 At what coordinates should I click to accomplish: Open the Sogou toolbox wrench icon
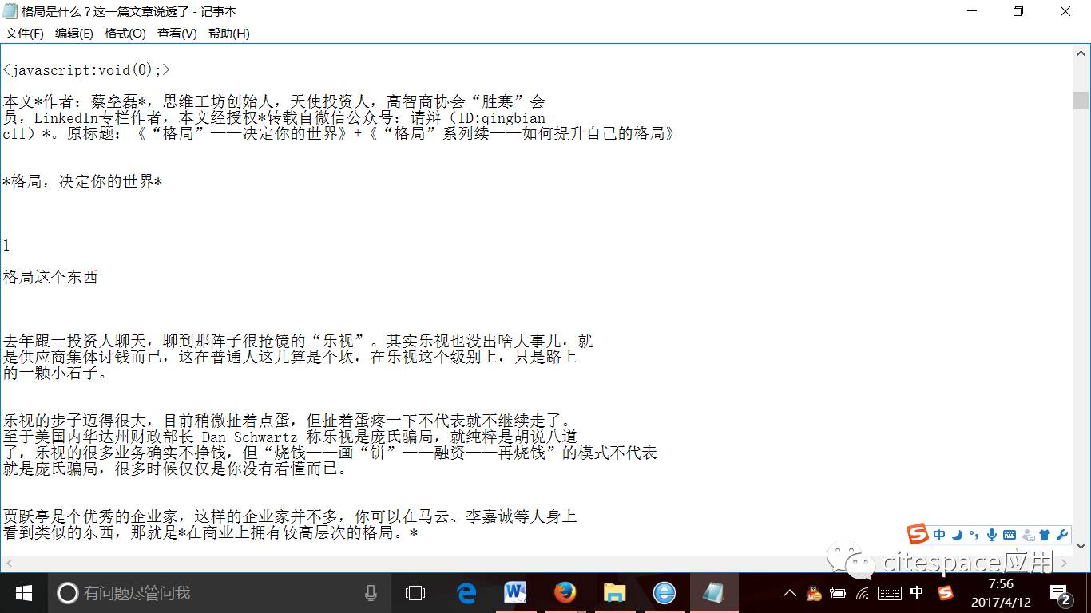1061,535
